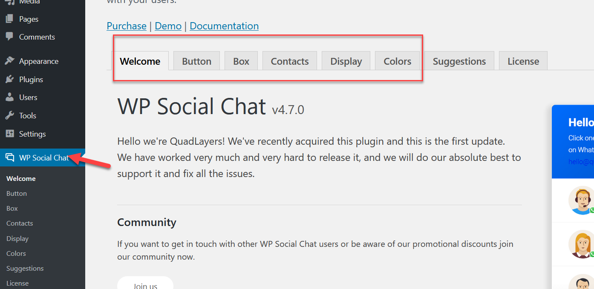Click the Users person icon

click(9, 97)
